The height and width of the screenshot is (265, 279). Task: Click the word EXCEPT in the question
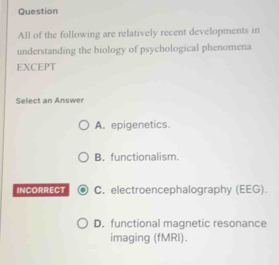pyautogui.click(x=36, y=67)
